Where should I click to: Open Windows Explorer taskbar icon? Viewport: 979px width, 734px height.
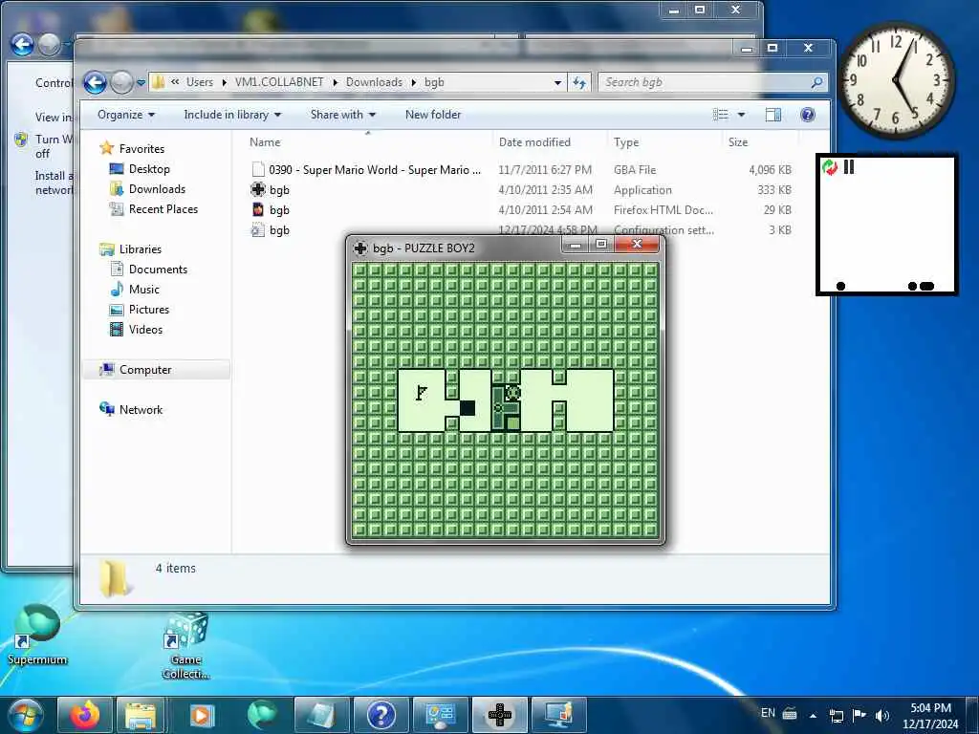[141, 715]
